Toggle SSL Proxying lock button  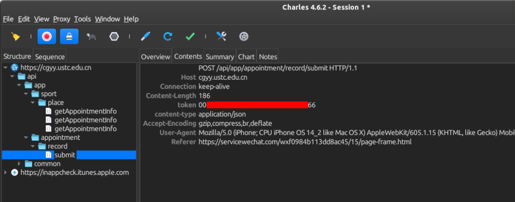[x=69, y=37]
